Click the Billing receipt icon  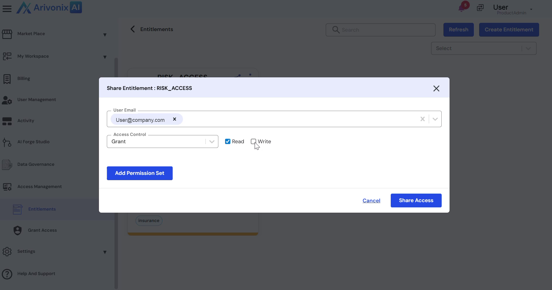tap(7, 79)
